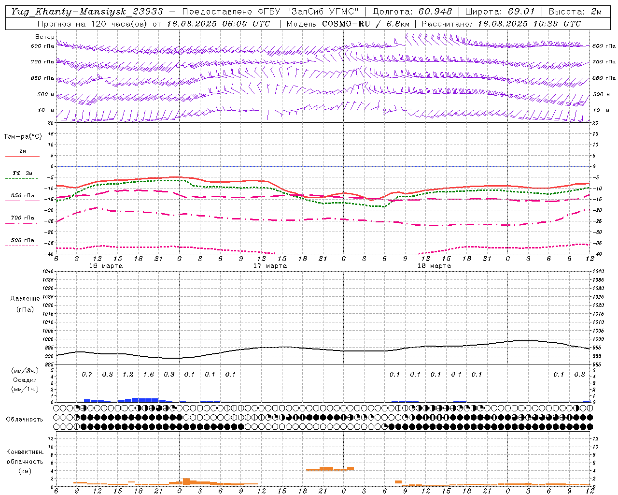This screenshot has height=495, width=618.
Task: Click the Облачность row label
Action: coord(25,419)
